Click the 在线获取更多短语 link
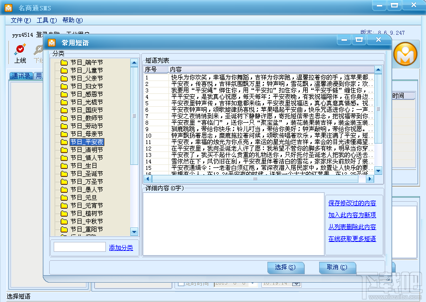The height and width of the screenshot is (302, 426). 352,239
